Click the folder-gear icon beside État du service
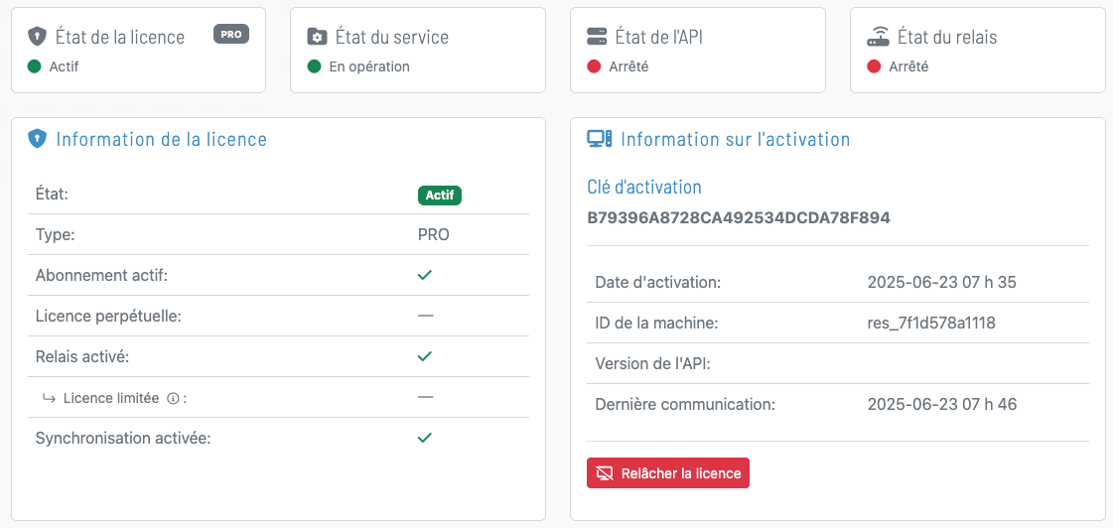1113x528 pixels. click(317, 37)
